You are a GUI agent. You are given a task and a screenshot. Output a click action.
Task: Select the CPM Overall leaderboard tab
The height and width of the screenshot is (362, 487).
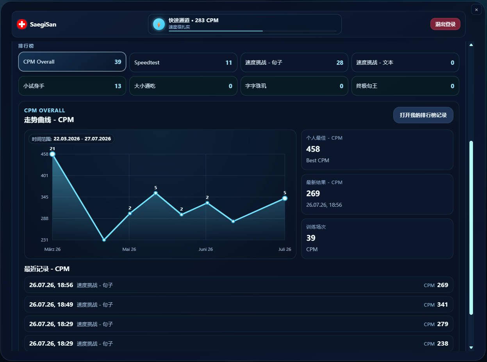(x=72, y=62)
